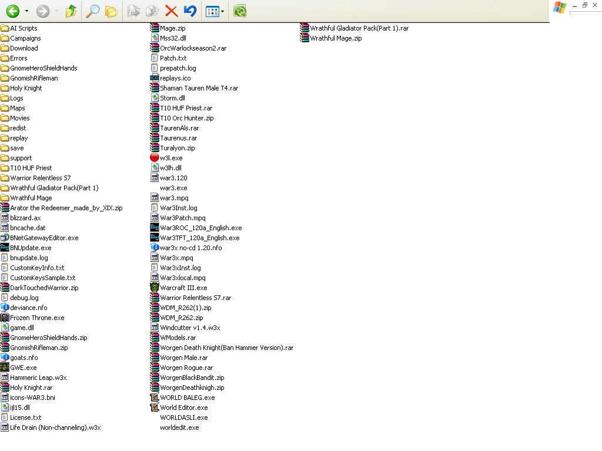The width and height of the screenshot is (602, 451).
Task: Select Shaman Tauren Male T4.rar
Action: pos(194,88)
